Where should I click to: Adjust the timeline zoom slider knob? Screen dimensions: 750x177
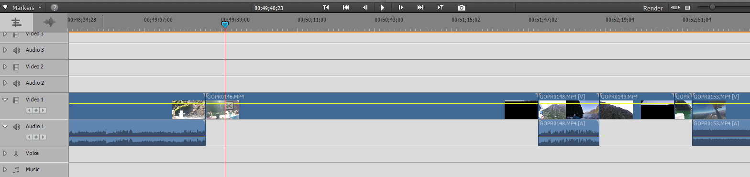coord(712,7)
